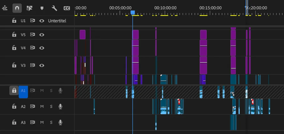
Task: Toggle sync lock on V5 track
Action: (x=33, y=34)
